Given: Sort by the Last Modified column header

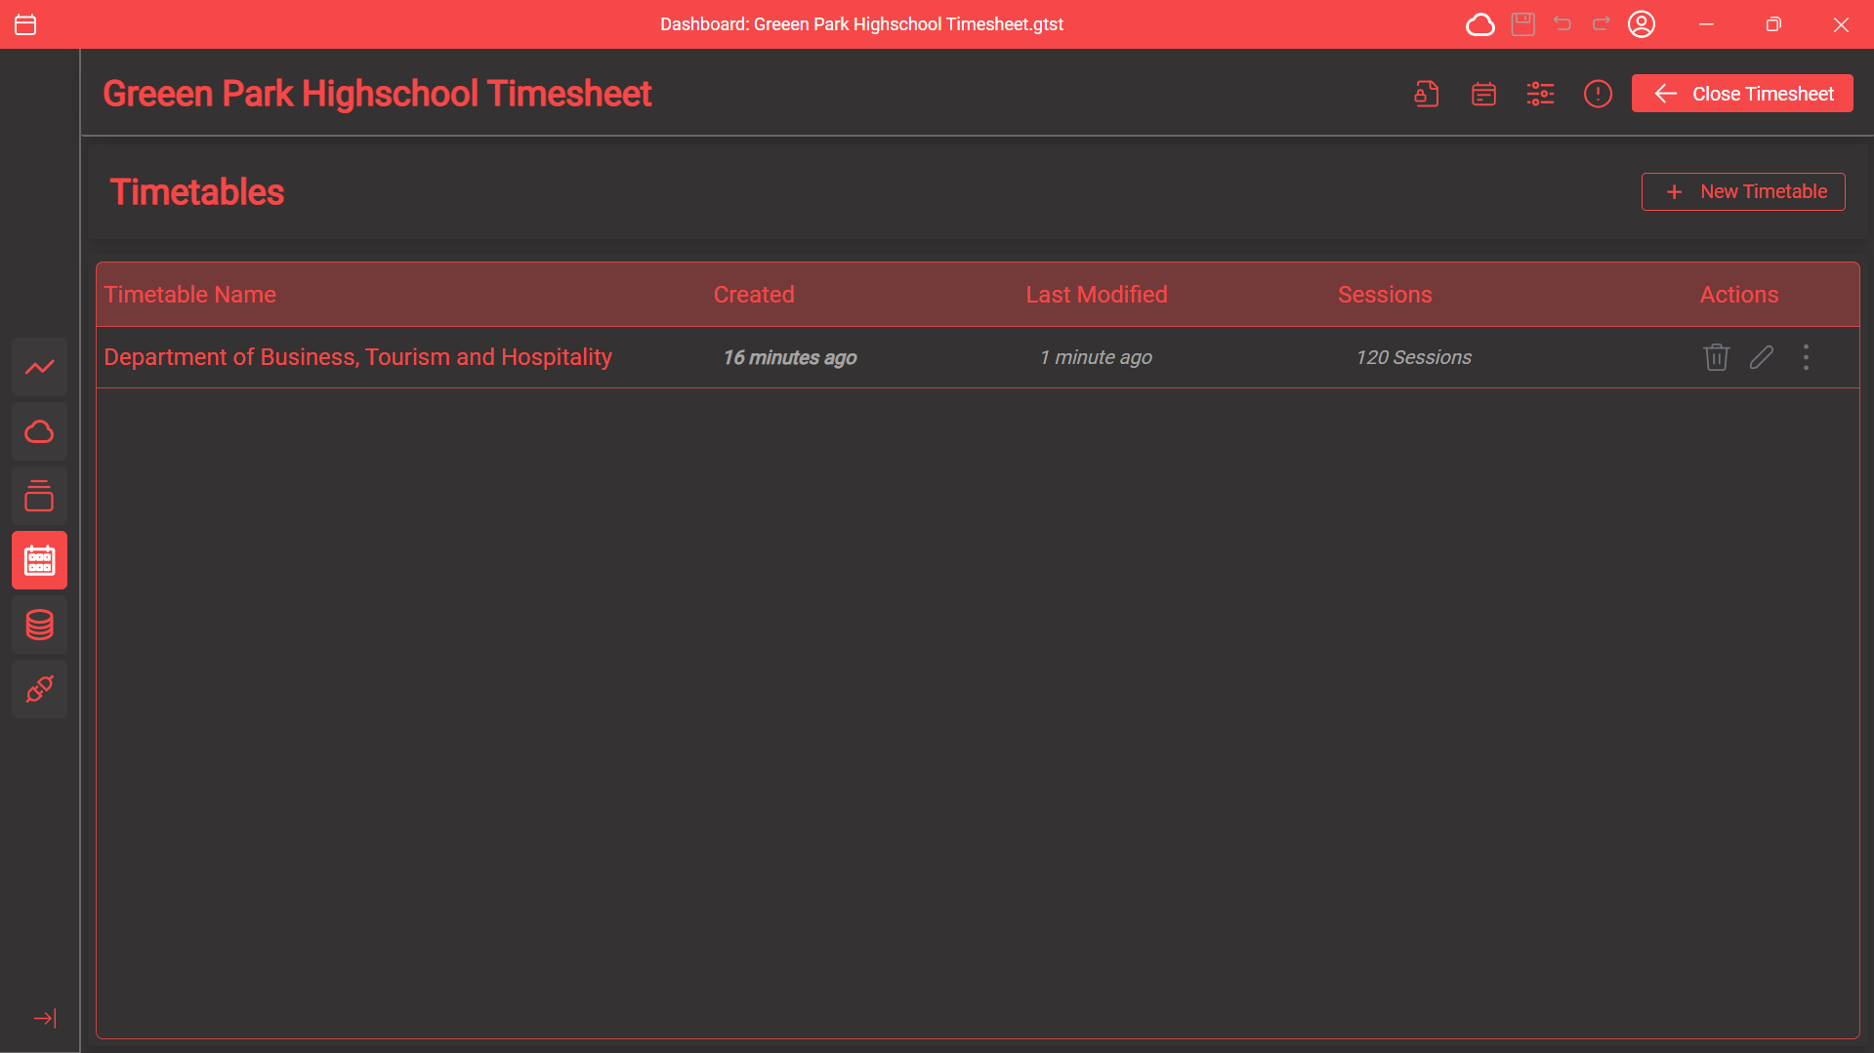Looking at the screenshot, I should (1096, 295).
